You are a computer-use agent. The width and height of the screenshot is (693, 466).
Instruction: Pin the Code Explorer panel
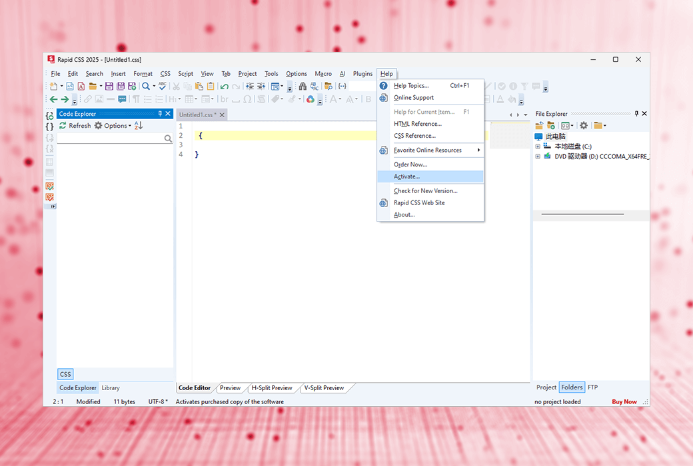[x=160, y=114]
